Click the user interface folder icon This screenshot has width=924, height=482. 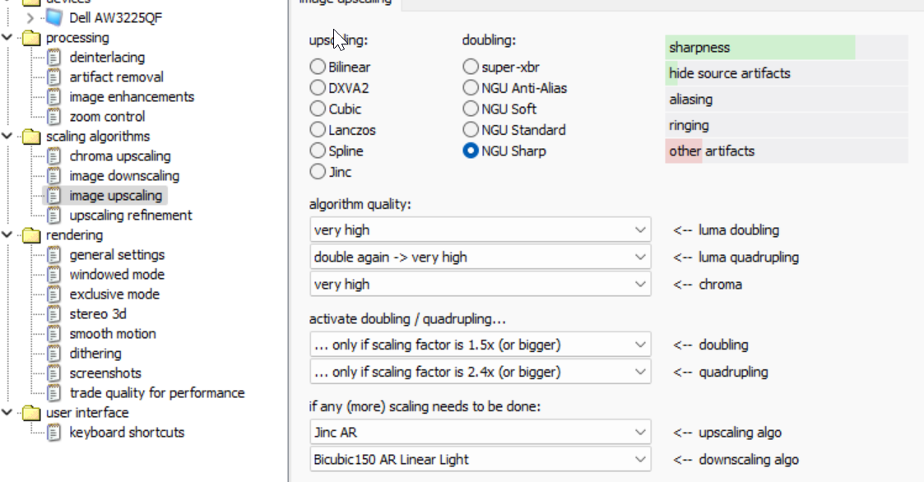[31, 413]
